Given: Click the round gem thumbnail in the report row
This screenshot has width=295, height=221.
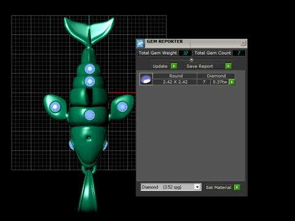Looking at the screenshot, I should [x=146, y=79].
